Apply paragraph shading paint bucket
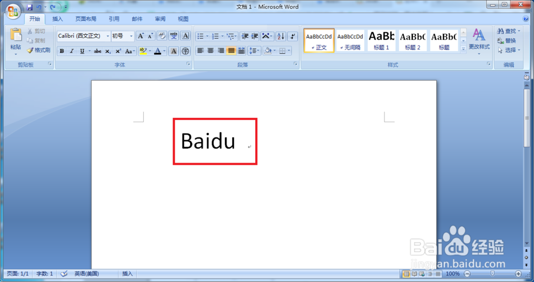The image size is (534, 282). tap(268, 51)
